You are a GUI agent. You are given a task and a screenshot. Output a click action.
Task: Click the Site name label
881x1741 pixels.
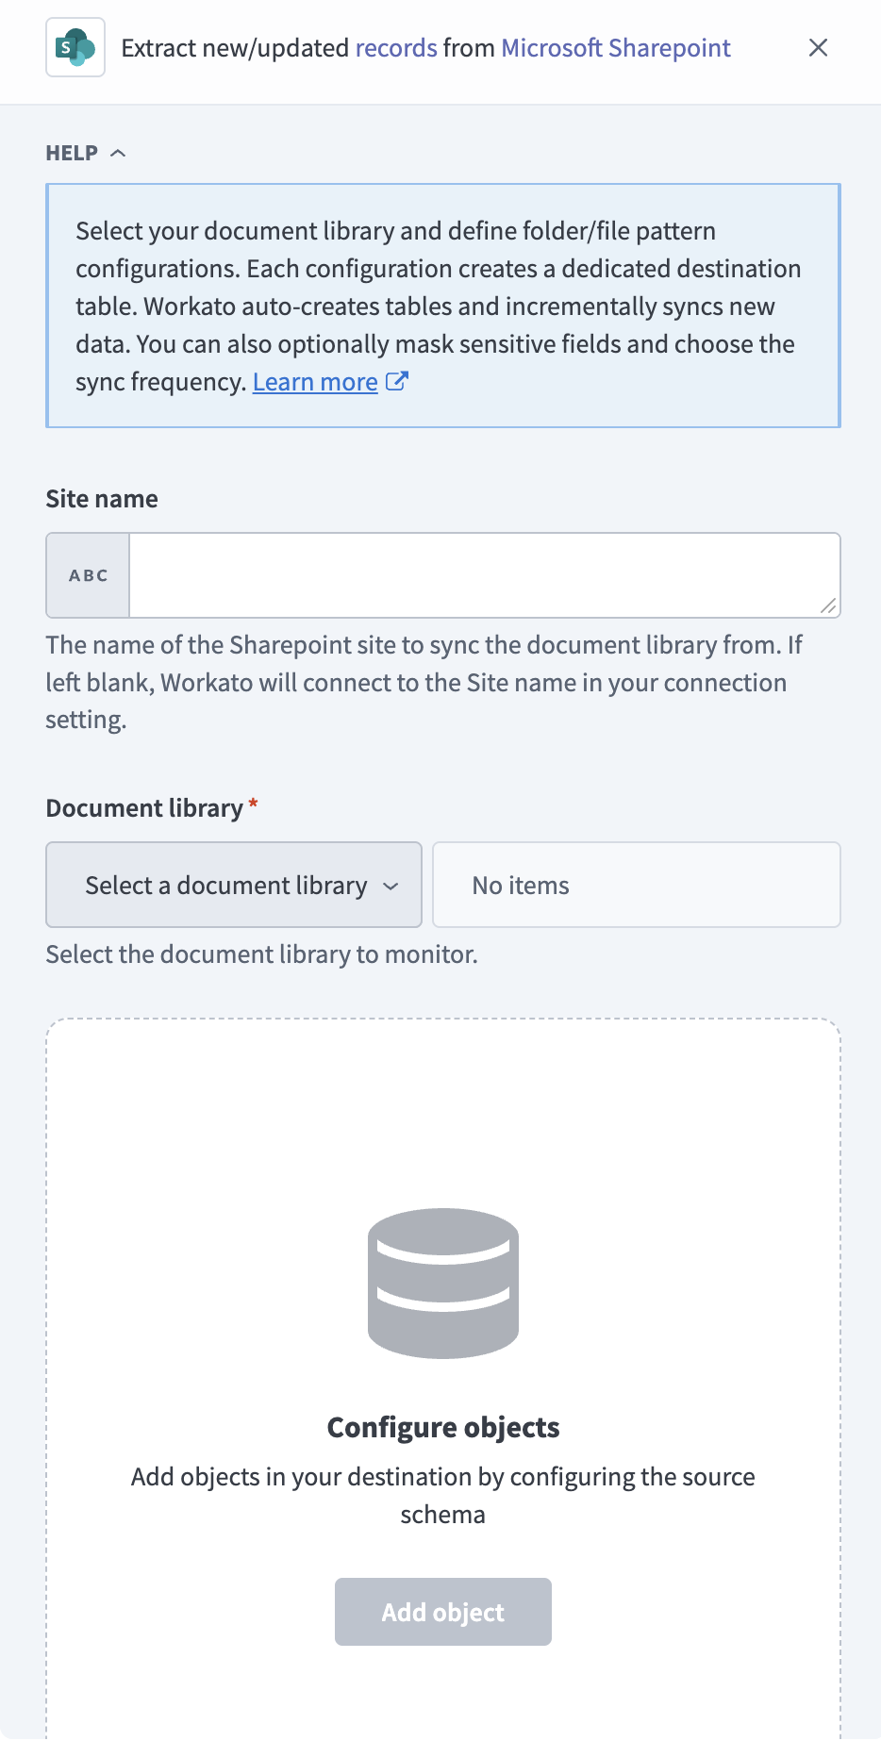pyautogui.click(x=102, y=499)
